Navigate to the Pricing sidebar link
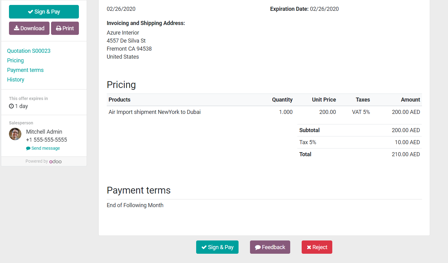Image resolution: width=448 pixels, height=263 pixels. click(x=15, y=61)
